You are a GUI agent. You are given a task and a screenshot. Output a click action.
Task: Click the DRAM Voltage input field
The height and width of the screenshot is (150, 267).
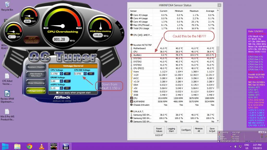point(55,81)
